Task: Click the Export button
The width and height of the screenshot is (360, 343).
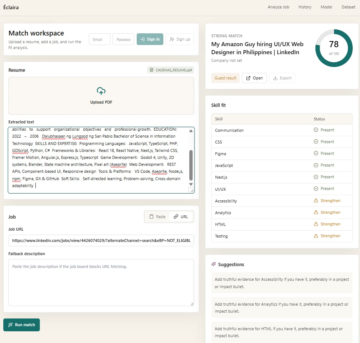Action: (282, 78)
